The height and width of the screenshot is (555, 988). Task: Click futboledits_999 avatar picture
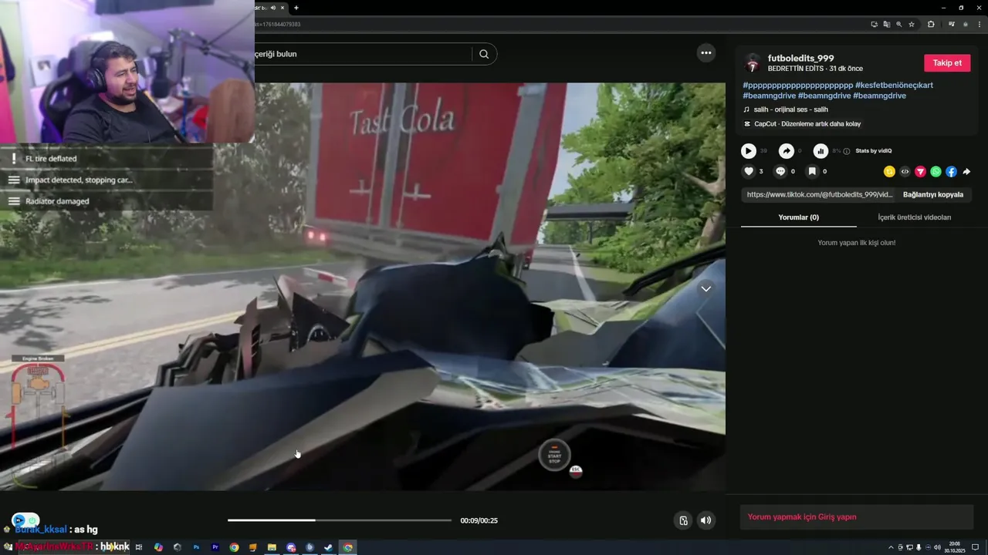[753, 63]
